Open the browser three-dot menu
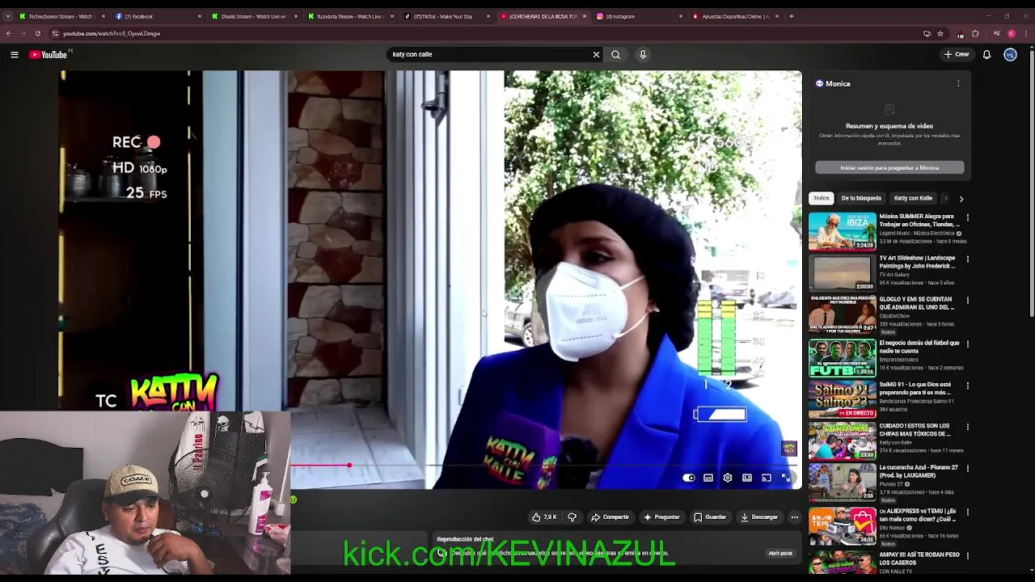This screenshot has height=582, width=1035. coord(1026,33)
